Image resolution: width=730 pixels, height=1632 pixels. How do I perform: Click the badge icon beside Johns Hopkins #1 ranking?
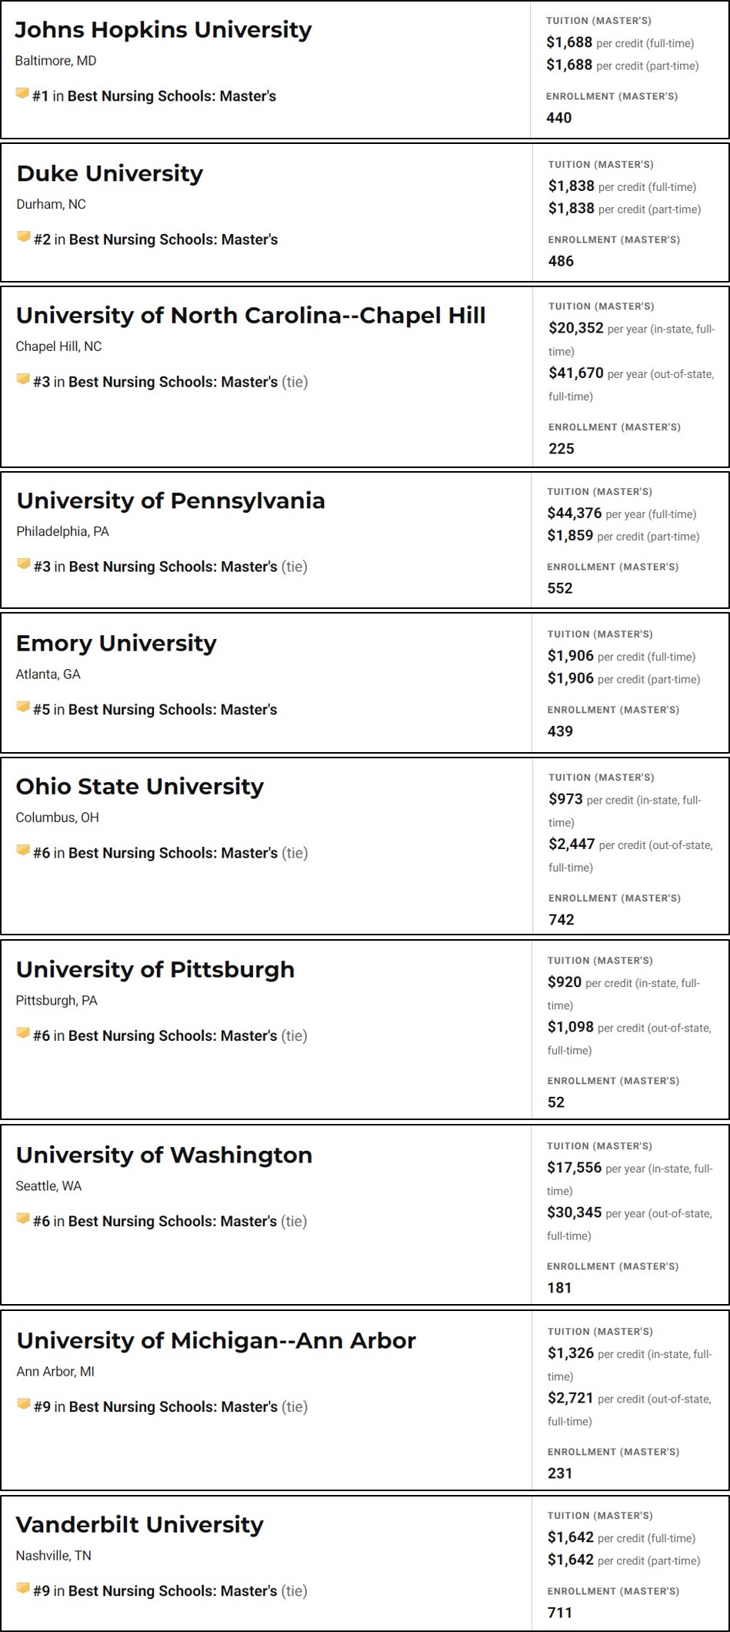click(x=22, y=94)
